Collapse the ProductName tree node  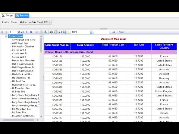pos(6,36)
